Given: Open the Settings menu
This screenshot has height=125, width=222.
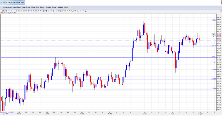Looking at the screenshot, I should point(60,7).
